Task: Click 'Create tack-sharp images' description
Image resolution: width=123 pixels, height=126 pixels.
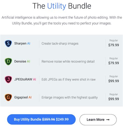Action: (60, 44)
